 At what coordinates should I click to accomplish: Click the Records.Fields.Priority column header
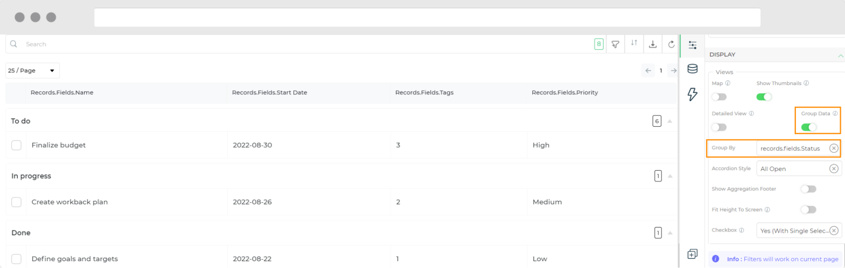[x=564, y=93]
